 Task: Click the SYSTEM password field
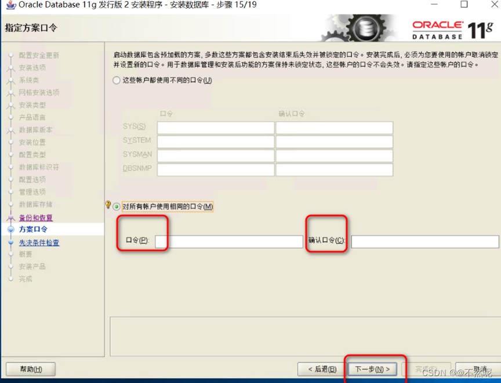pos(216,142)
